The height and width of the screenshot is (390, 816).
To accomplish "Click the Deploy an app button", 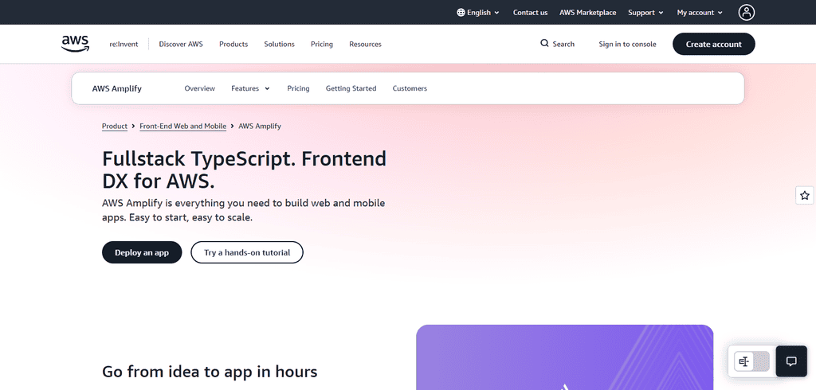I will [142, 252].
